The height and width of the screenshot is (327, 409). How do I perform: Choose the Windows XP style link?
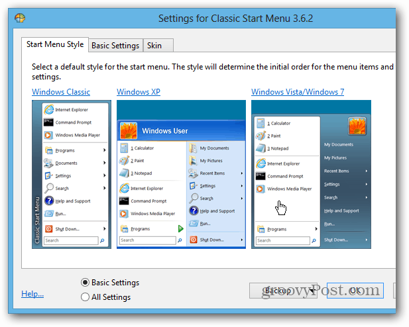click(139, 92)
